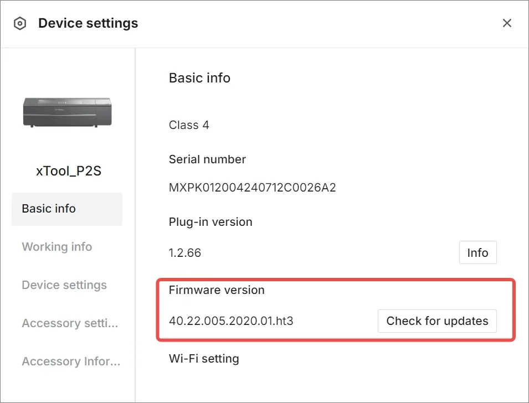The image size is (529, 403).
Task: Click the xTool P2S device thumbnail image
Action: [x=67, y=112]
